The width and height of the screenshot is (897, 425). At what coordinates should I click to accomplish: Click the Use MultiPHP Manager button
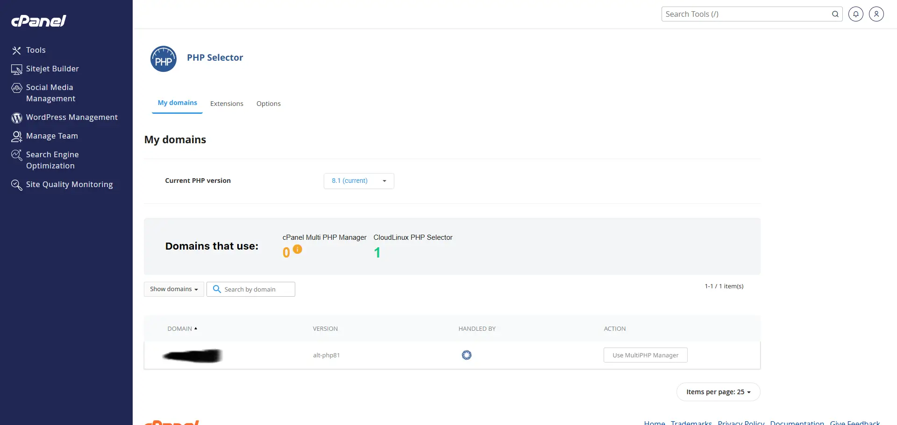coord(645,355)
